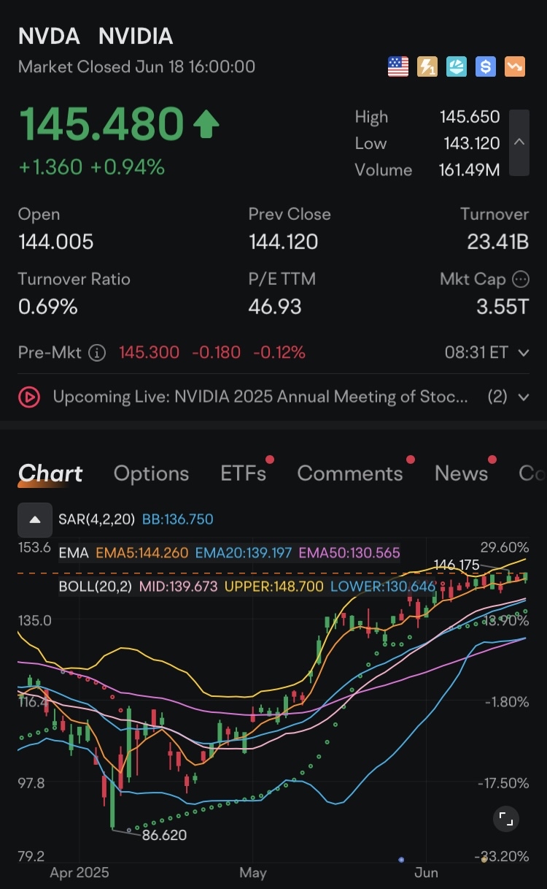Image resolution: width=547 pixels, height=889 pixels.
Task: Tap the Open value 144.005
Action: point(56,242)
